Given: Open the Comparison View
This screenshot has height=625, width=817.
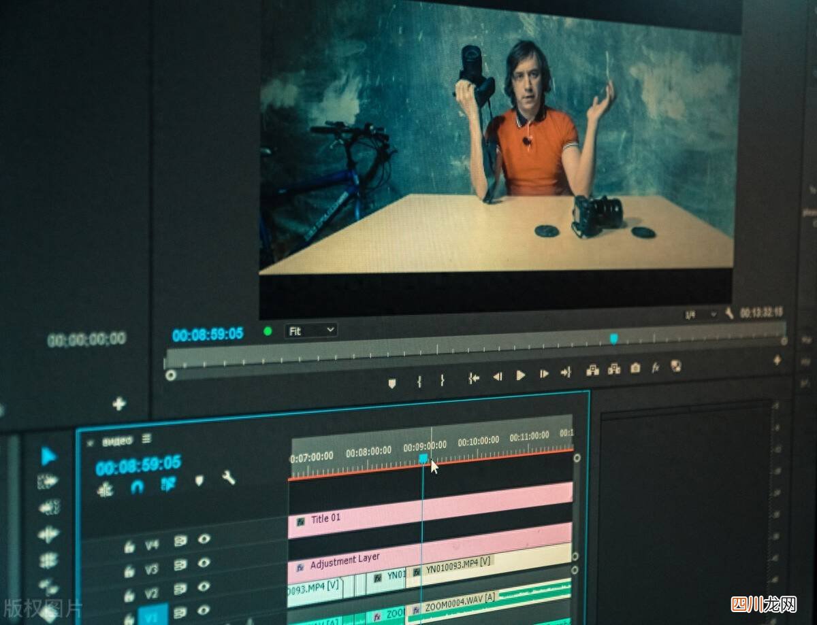Looking at the screenshot, I should [676, 366].
